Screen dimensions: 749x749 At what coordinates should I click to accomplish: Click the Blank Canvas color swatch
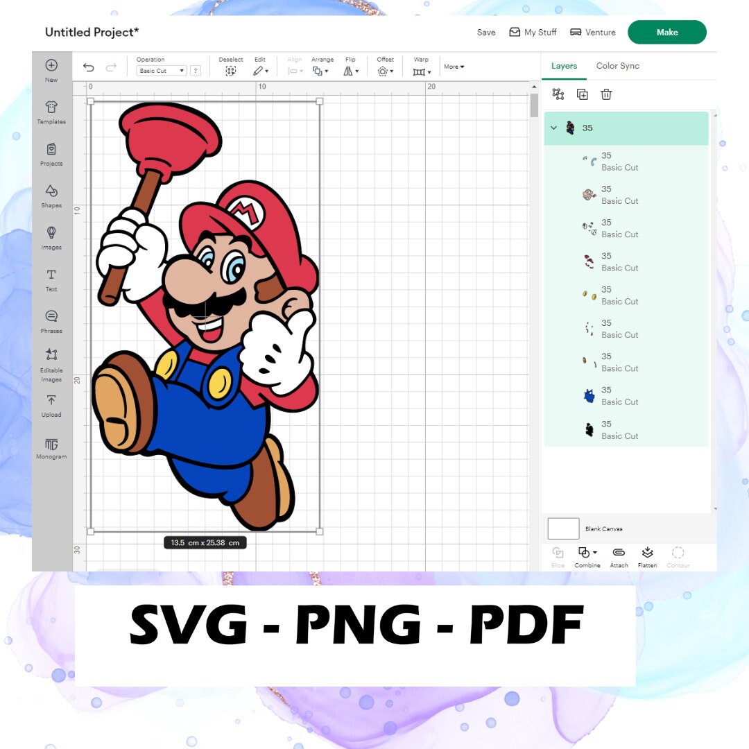[x=563, y=528]
